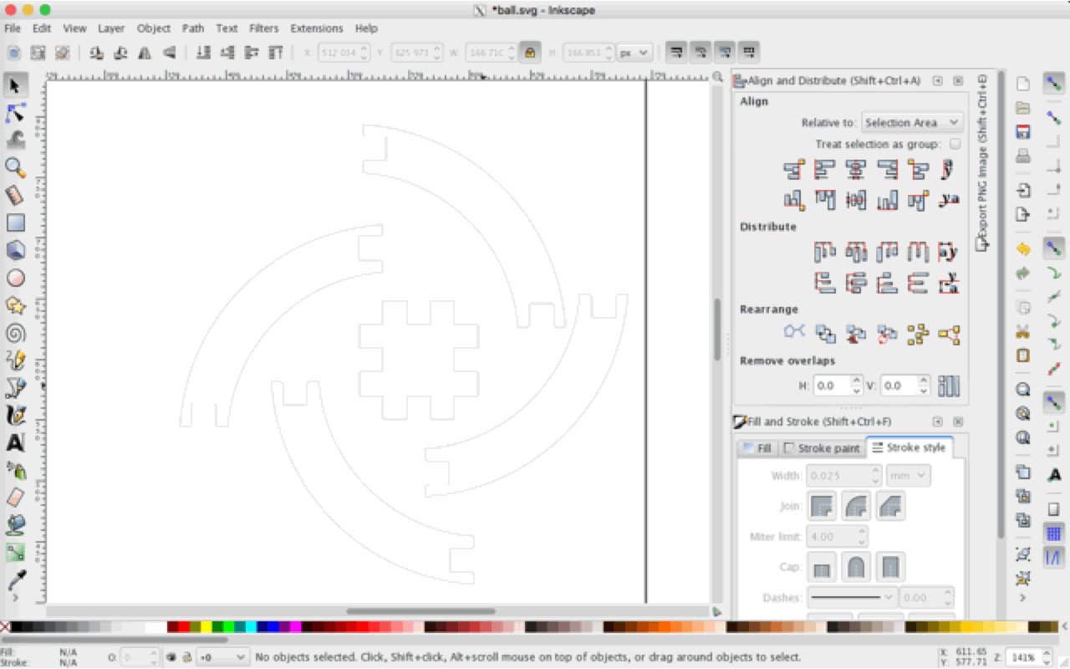Click the X coordinate stepper
This screenshot has width=1070, height=669.
coord(344,52)
